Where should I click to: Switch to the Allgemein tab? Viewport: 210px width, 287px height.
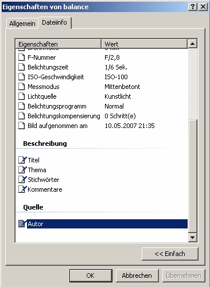point(22,24)
